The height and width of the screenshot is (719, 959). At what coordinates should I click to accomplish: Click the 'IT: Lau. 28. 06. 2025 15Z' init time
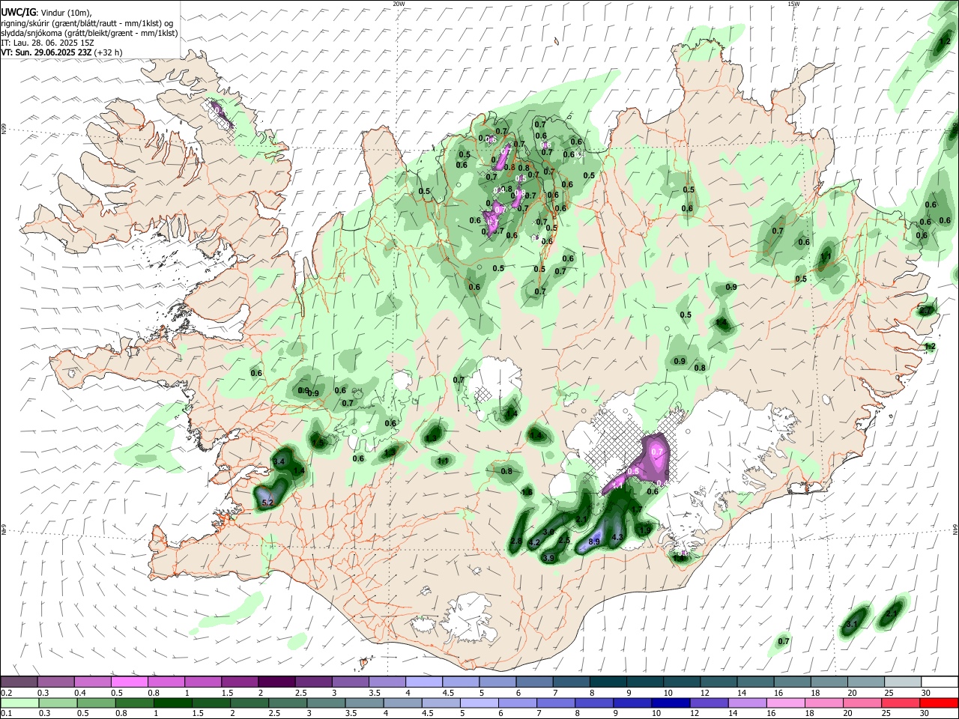47,43
